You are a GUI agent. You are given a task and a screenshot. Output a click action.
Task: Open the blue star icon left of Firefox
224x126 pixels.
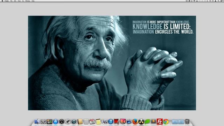(x=129, y=122)
